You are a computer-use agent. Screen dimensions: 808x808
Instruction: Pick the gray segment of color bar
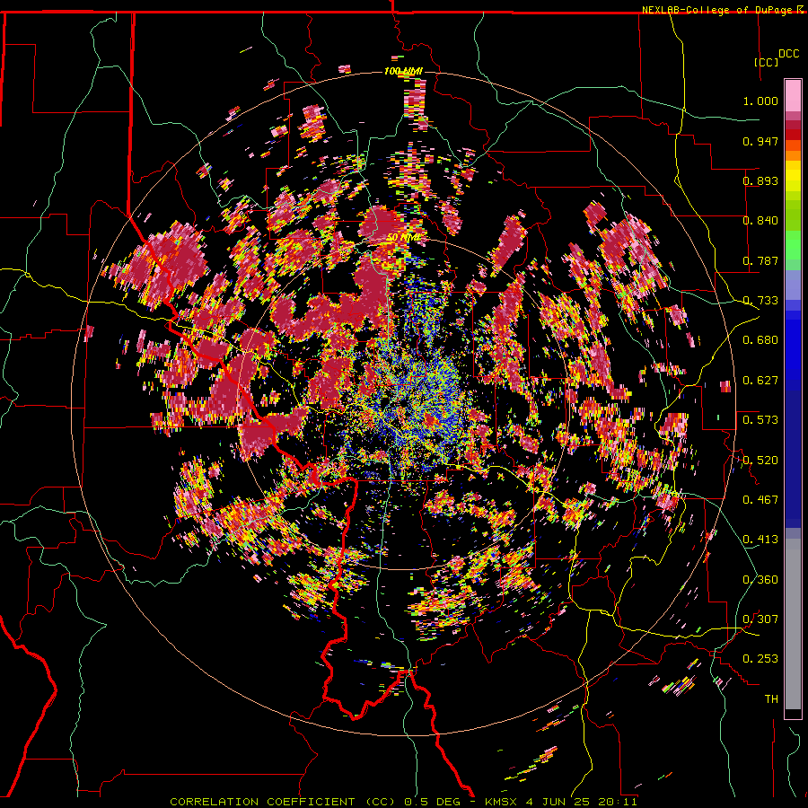[x=793, y=624]
